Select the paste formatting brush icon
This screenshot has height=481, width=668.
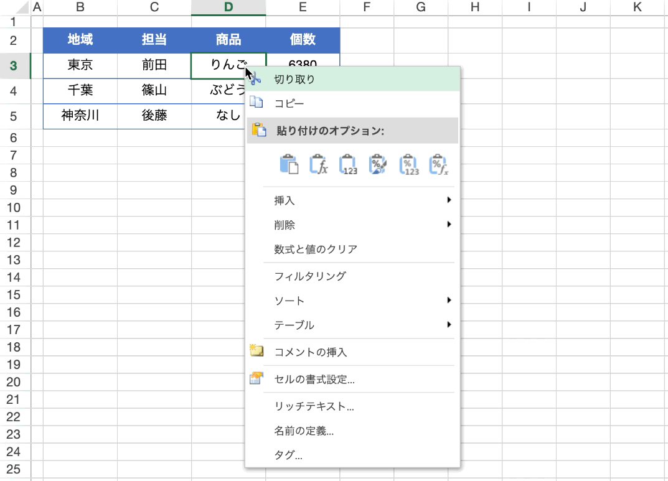coord(378,164)
